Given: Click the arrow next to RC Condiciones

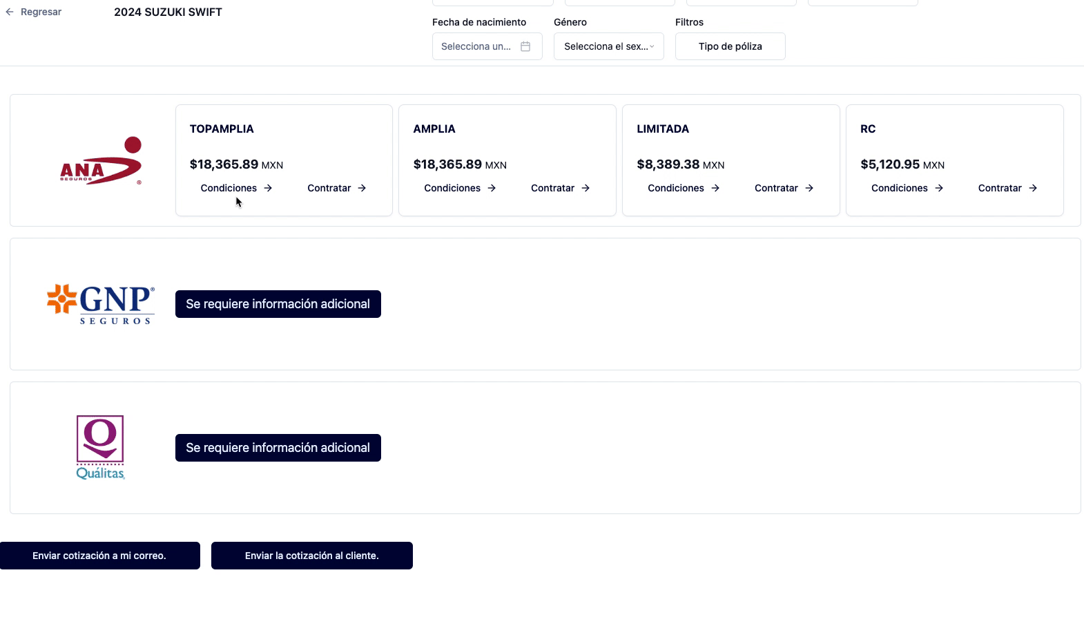Looking at the screenshot, I should pos(939,188).
